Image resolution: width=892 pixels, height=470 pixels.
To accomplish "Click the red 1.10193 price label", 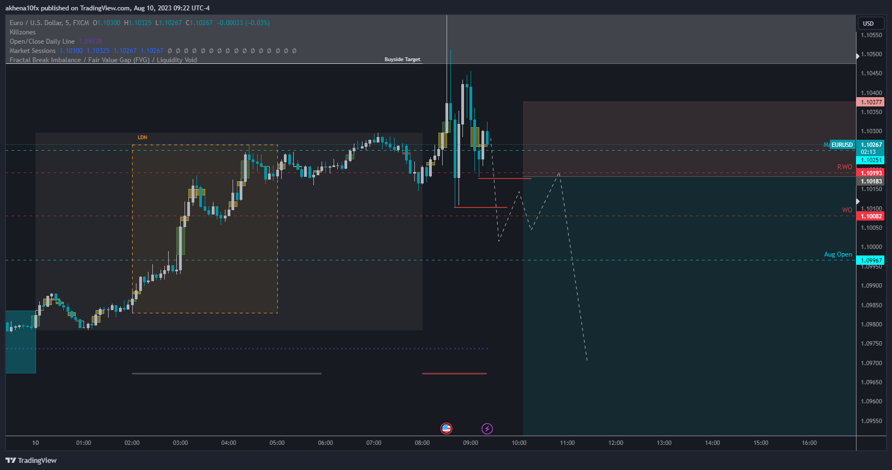I will pos(871,173).
